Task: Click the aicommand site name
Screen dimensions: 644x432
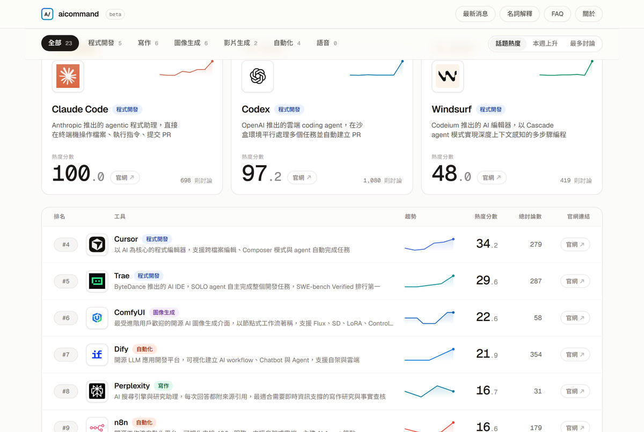Action: coord(79,14)
